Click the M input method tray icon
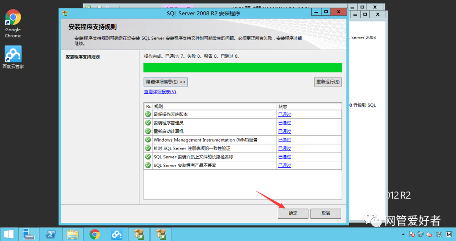This screenshot has width=456, height=241. coord(449,234)
